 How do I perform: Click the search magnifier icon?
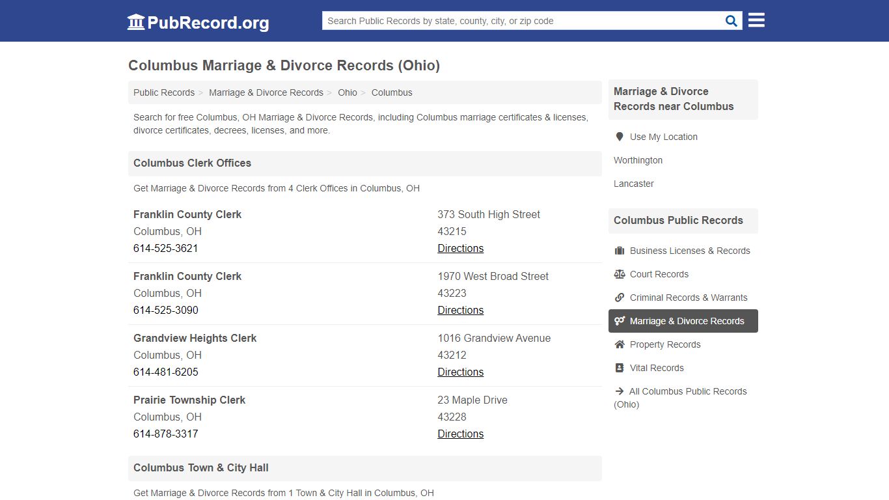tap(732, 21)
